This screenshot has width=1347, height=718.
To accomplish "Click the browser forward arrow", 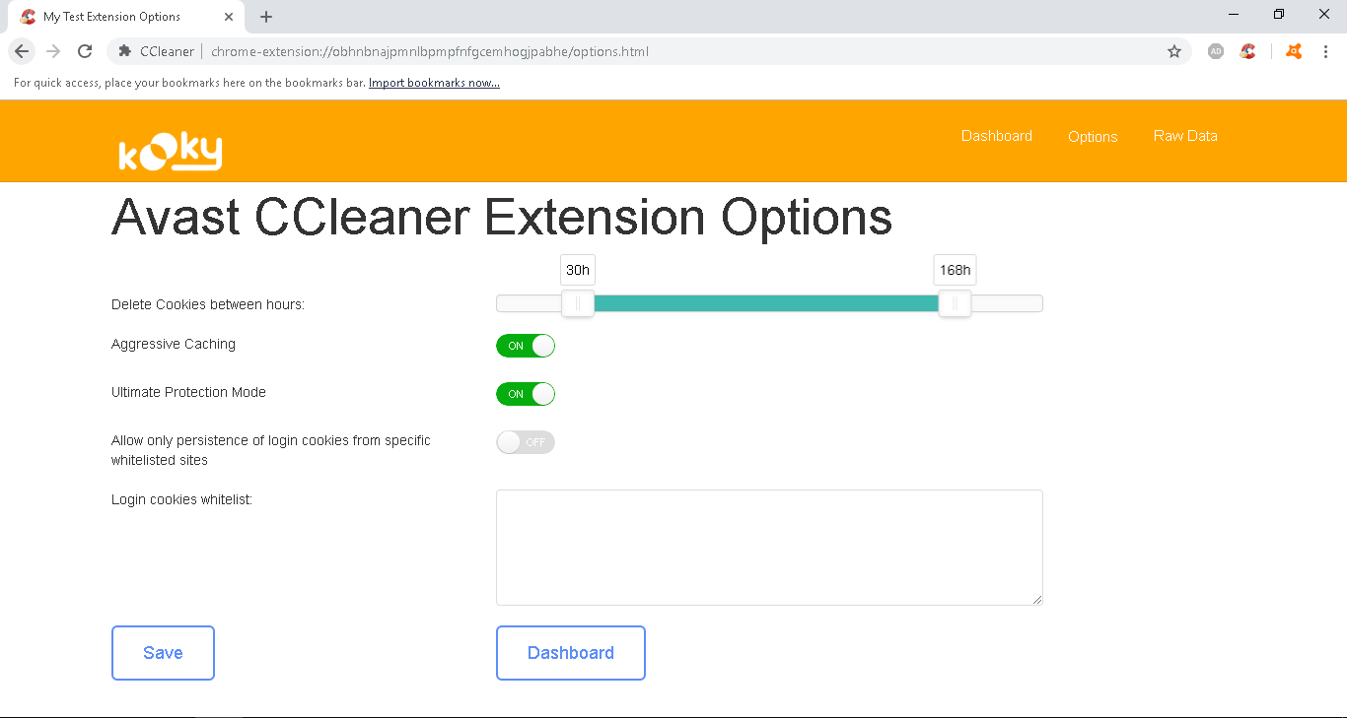I will coord(53,51).
